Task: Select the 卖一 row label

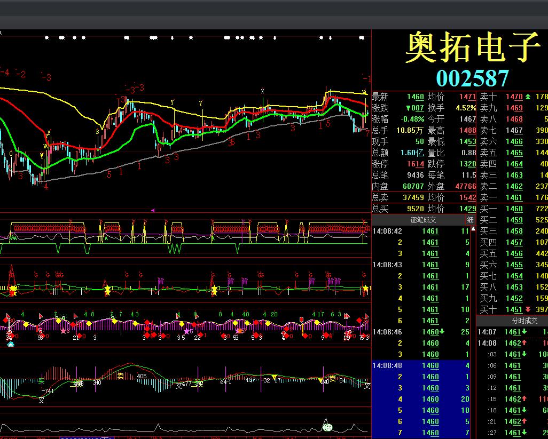Action: [488, 197]
